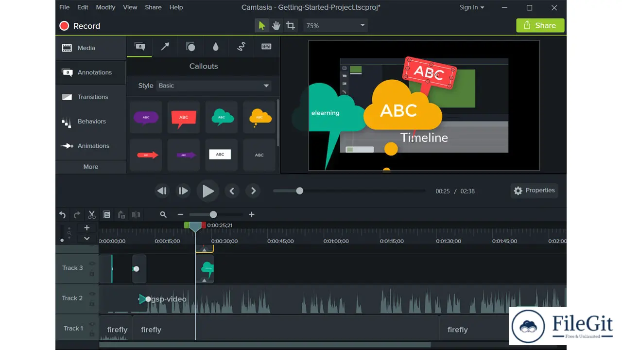Open the Sign In dropdown
The width and height of the screenshot is (622, 350).
point(472,7)
